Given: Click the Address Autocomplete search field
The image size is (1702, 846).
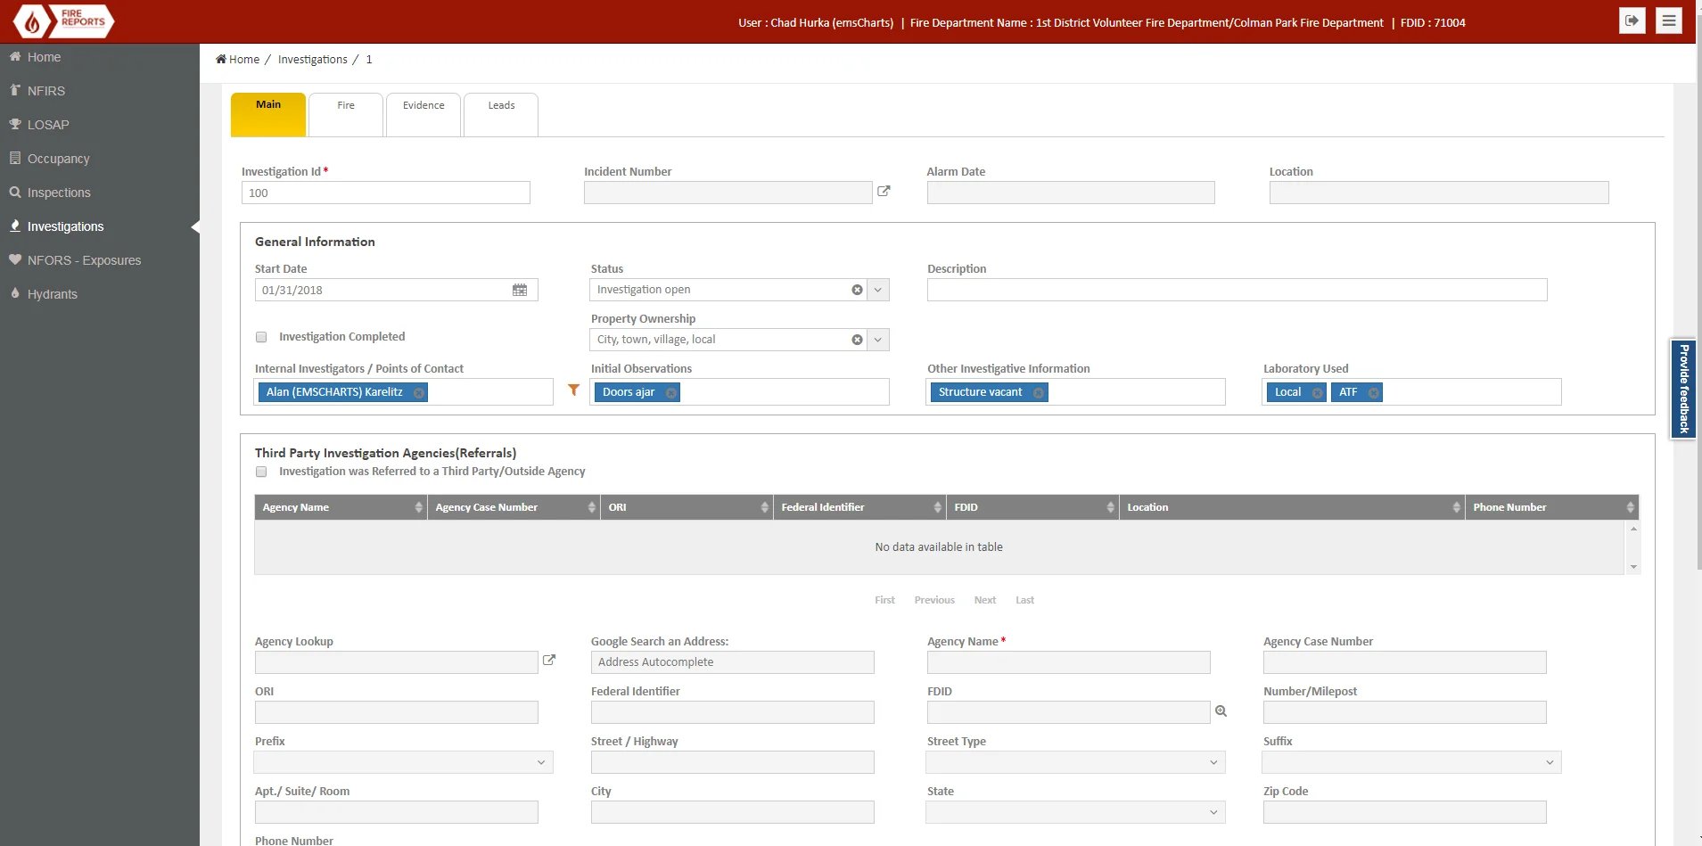Looking at the screenshot, I should click(x=733, y=662).
